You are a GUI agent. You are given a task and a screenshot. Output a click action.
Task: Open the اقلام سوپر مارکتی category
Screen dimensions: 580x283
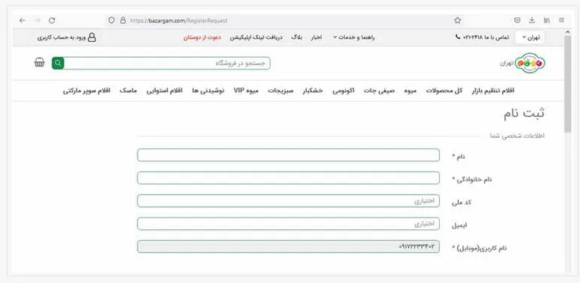click(86, 91)
